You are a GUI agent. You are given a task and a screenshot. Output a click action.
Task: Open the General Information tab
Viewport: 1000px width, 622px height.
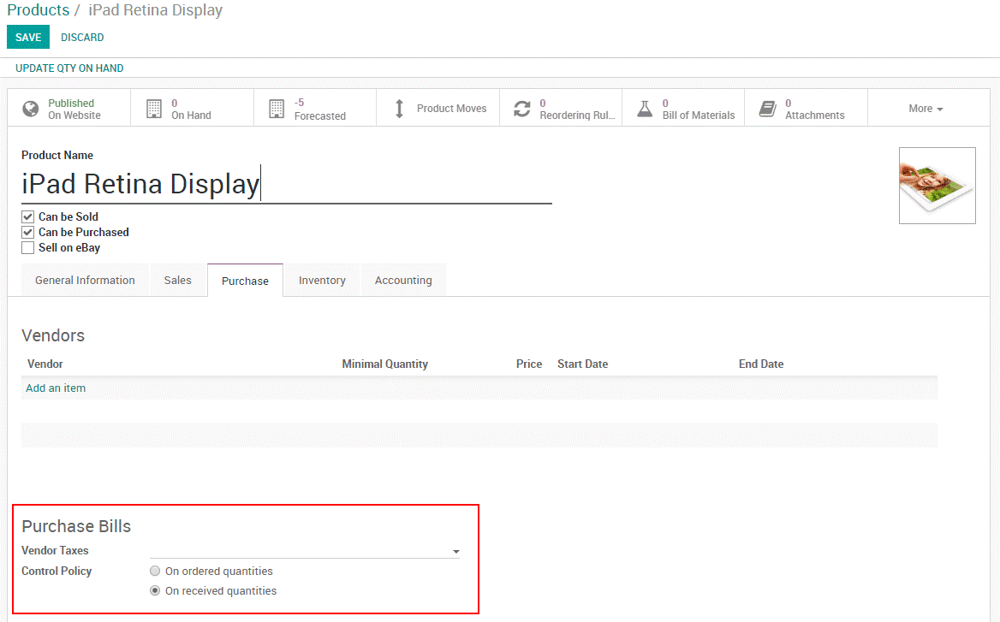pos(85,281)
